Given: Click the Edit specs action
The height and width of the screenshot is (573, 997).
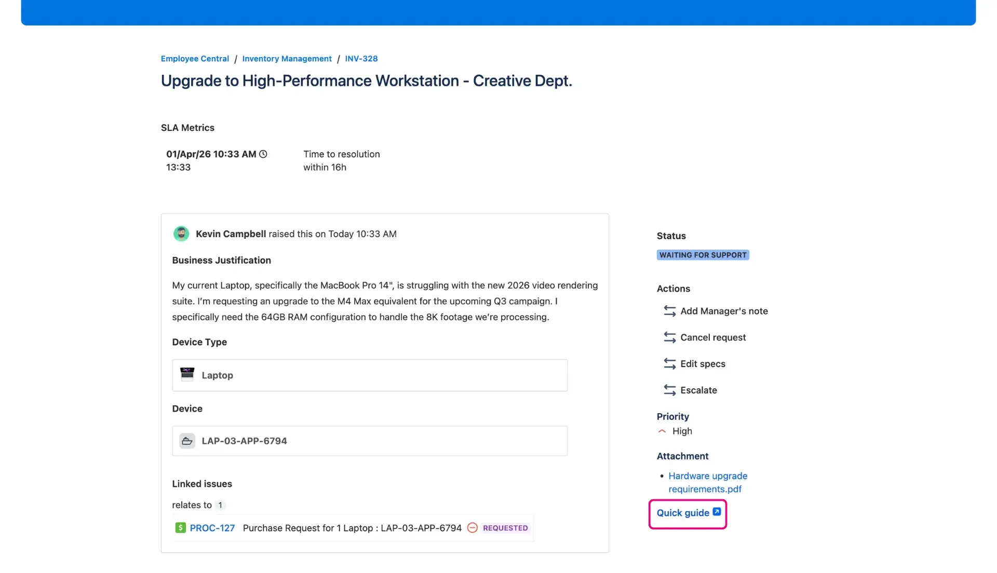Looking at the screenshot, I should point(703,363).
